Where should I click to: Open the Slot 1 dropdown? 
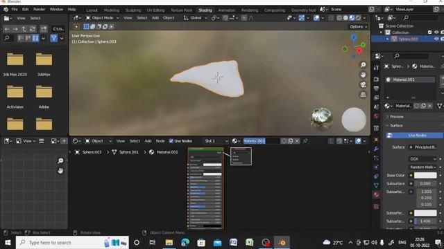[216, 141]
